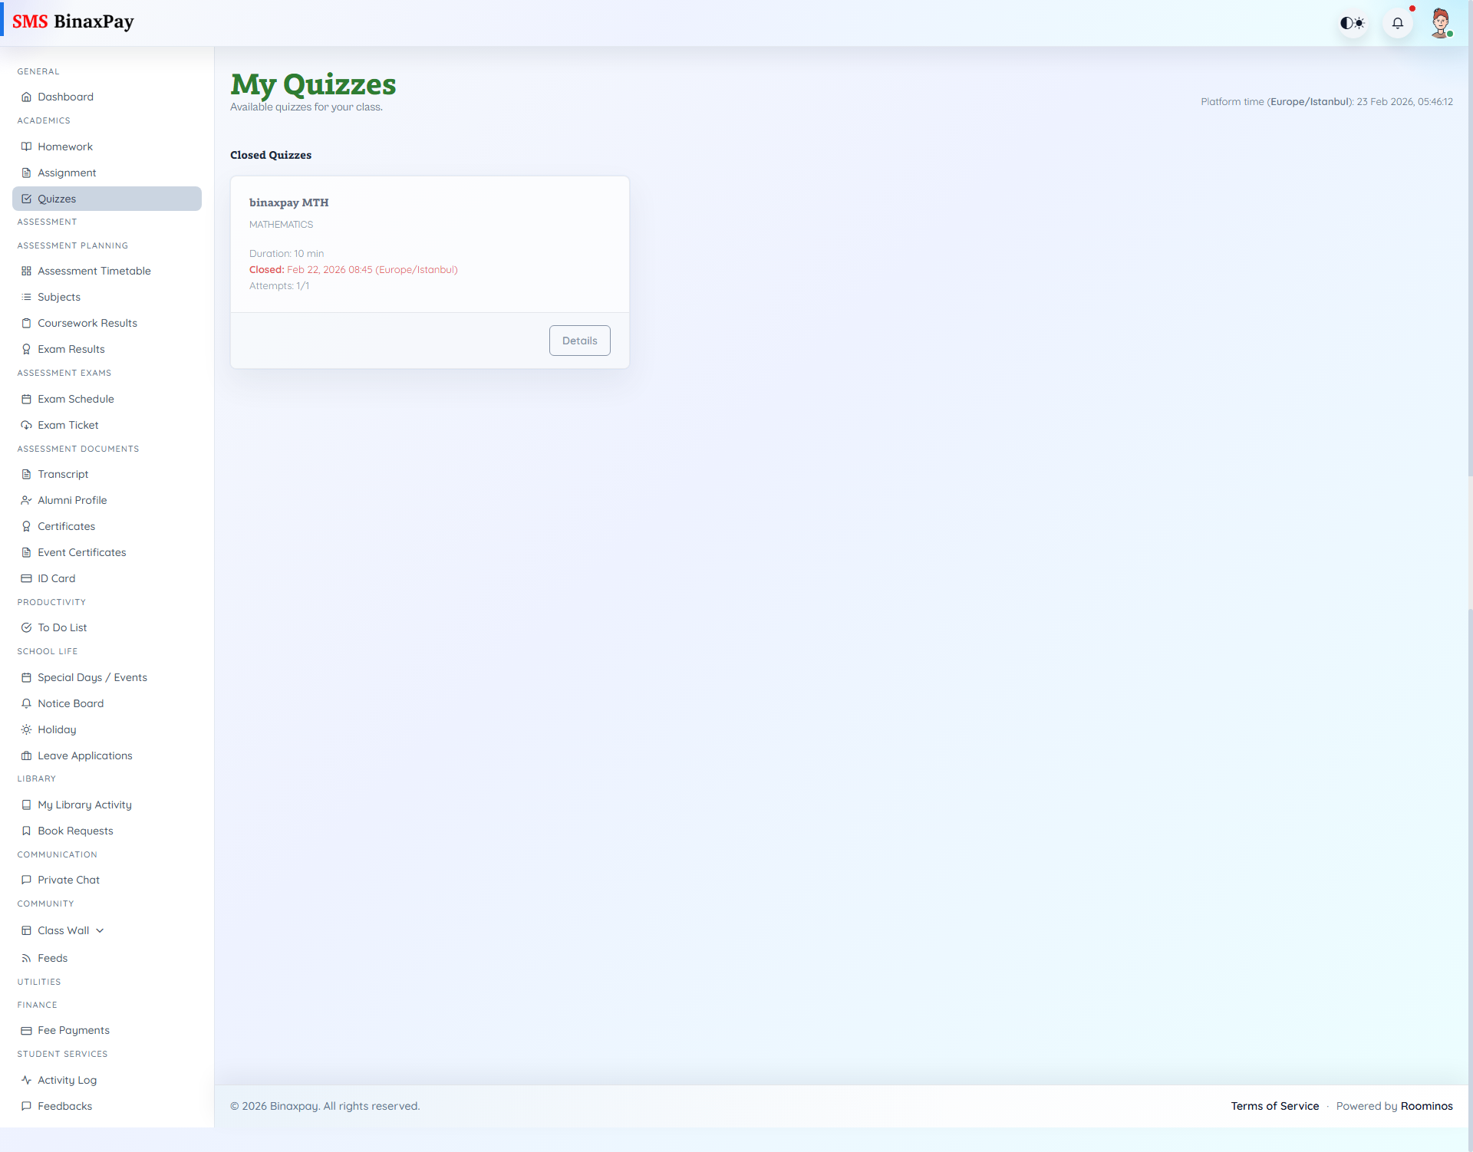The image size is (1473, 1152).
Task: Open the Dashboard from the sidebar icon
Action: click(27, 97)
